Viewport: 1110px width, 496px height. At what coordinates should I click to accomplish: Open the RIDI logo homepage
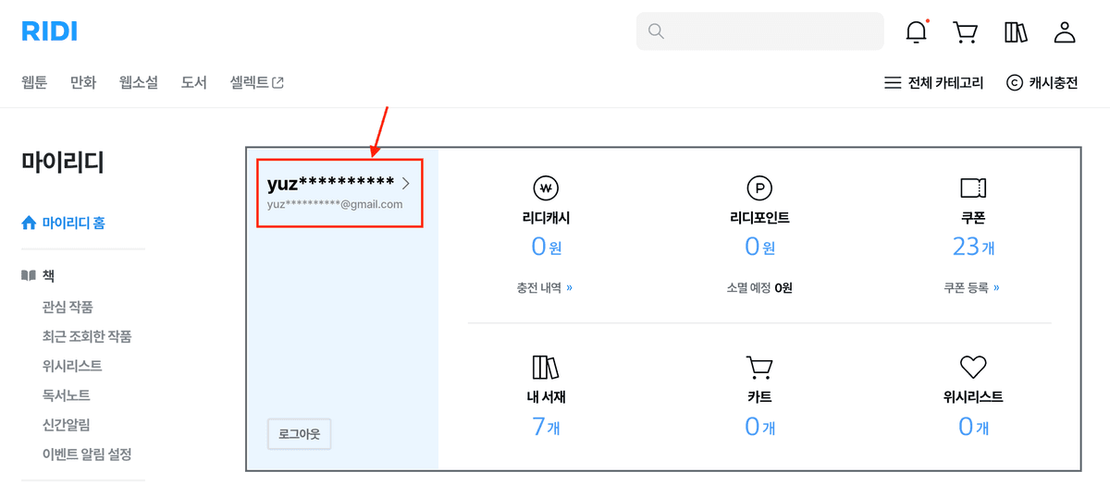click(x=49, y=31)
